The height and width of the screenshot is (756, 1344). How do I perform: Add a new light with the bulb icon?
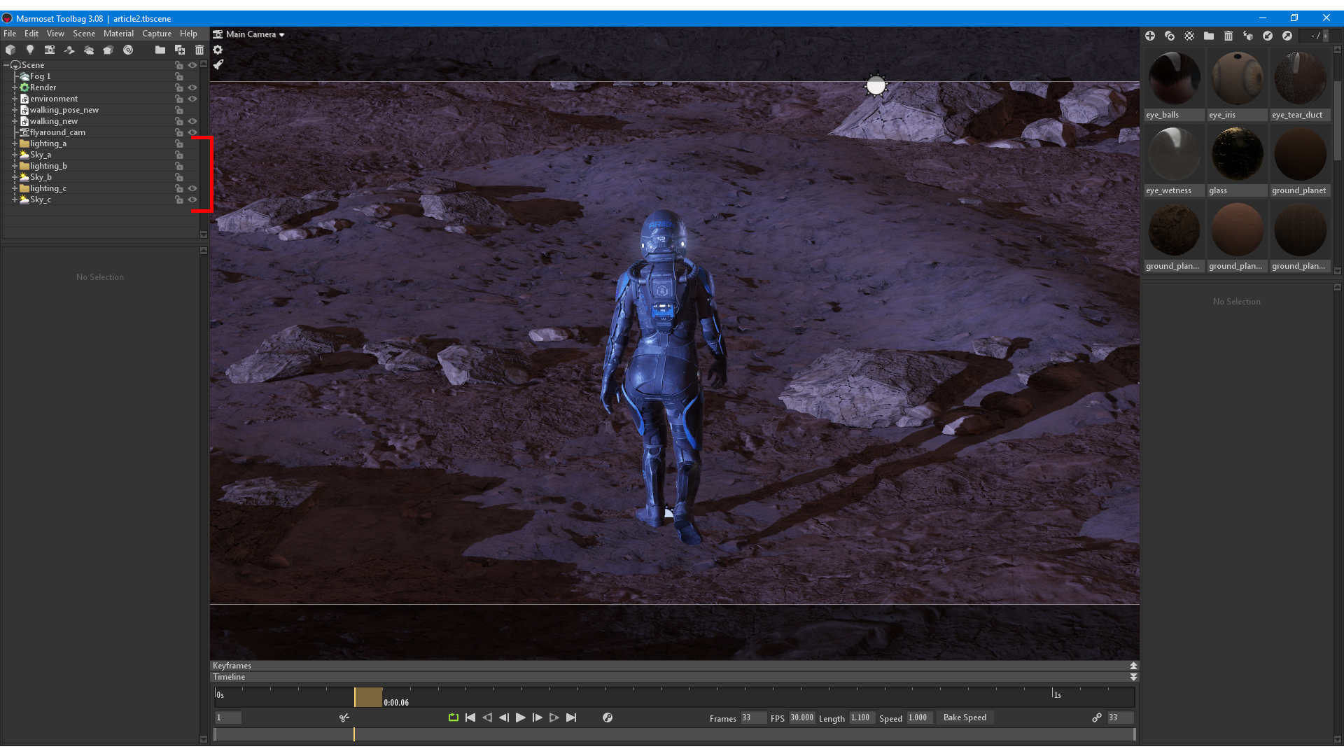30,50
